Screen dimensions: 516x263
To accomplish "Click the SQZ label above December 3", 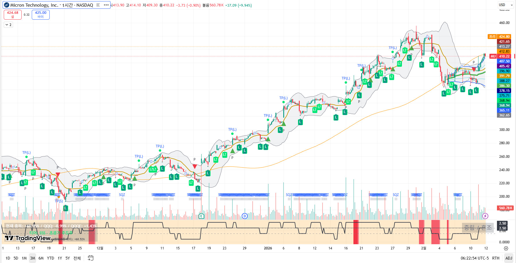I will pyautogui.click(x=122, y=195).
